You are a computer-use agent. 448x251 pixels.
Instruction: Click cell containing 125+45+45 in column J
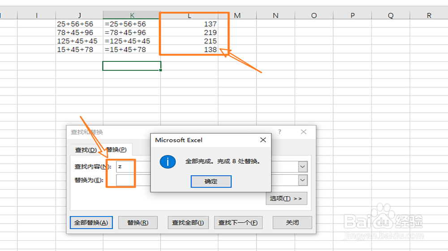[79, 41]
